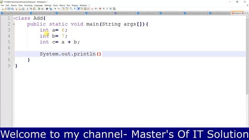The width and height of the screenshot is (249, 140).
Task: Toggle synchronized vertical scrolling icon
Action: pos(63,9)
